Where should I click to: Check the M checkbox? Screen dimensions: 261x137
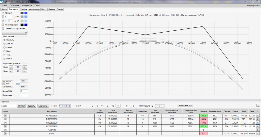tap(77, 106)
